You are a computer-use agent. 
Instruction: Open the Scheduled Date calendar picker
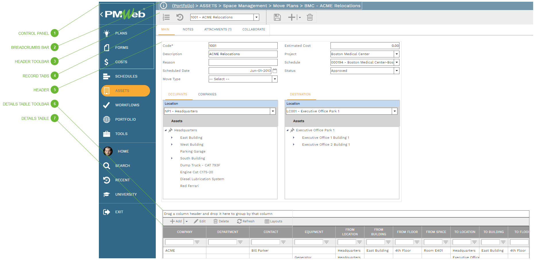pos(275,71)
